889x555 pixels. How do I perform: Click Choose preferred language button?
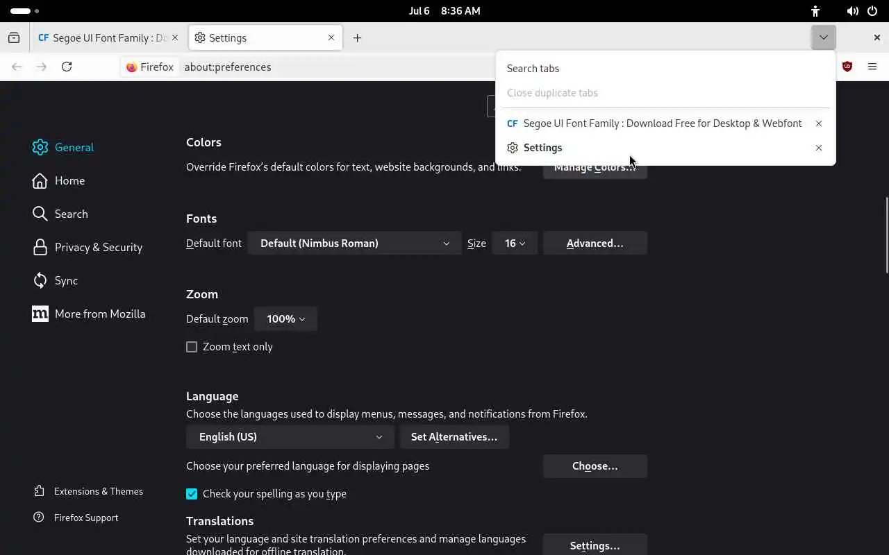point(595,466)
